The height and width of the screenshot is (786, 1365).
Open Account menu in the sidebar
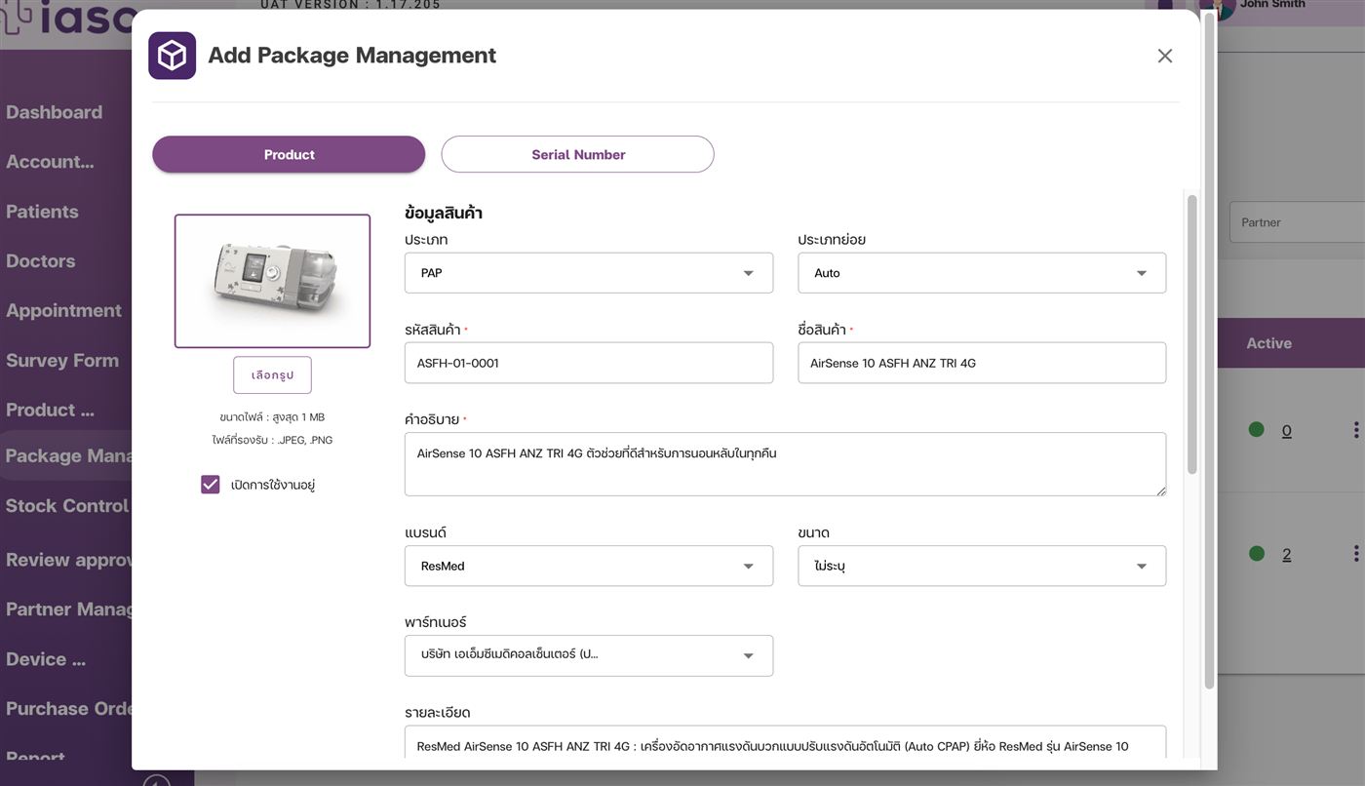[x=51, y=162]
